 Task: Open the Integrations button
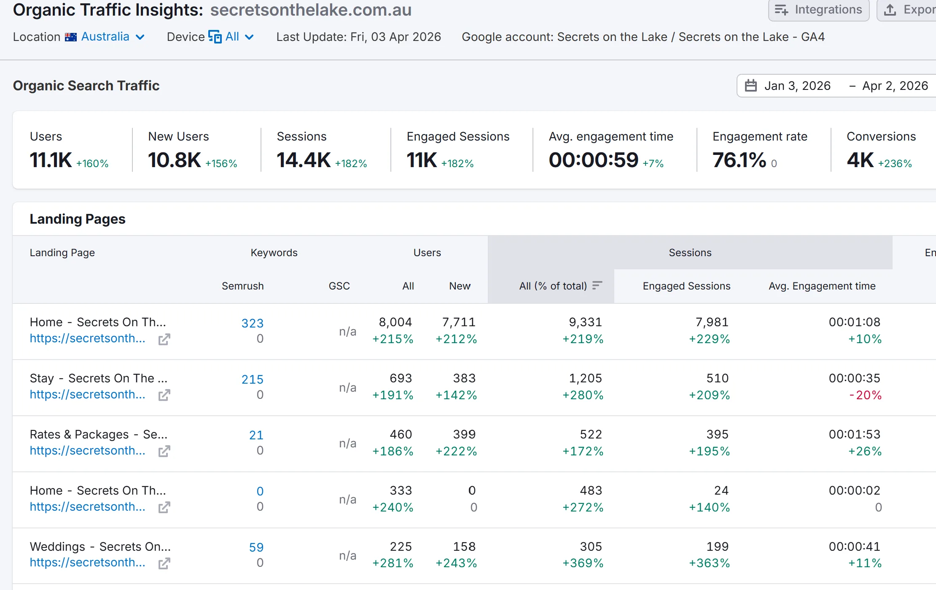(819, 10)
